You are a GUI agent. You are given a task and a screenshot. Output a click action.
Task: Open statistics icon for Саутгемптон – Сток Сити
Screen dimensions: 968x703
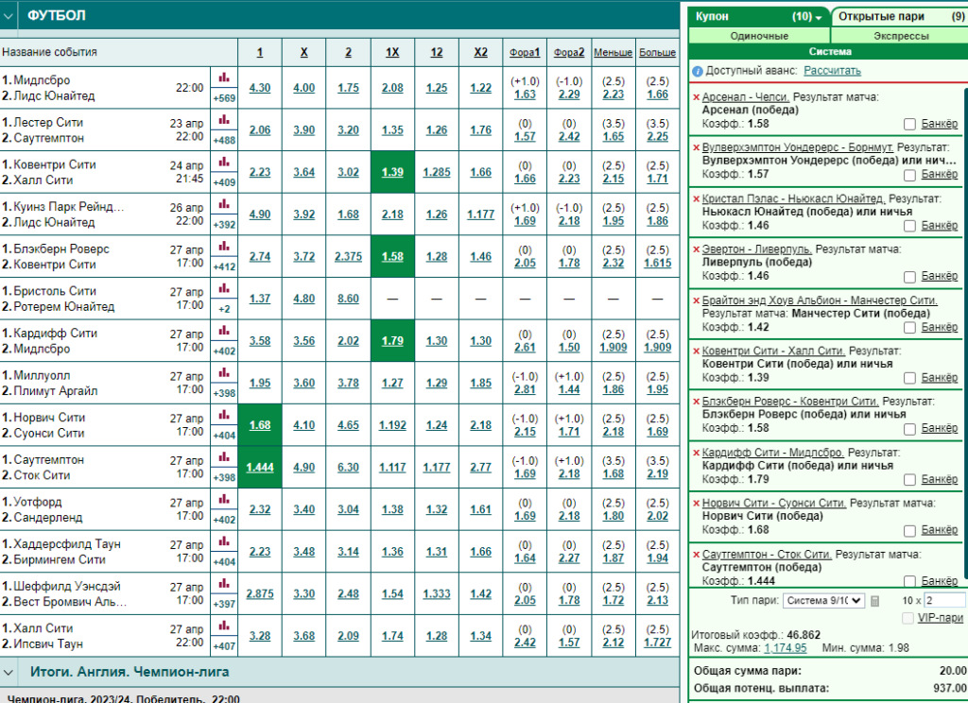coord(223,456)
